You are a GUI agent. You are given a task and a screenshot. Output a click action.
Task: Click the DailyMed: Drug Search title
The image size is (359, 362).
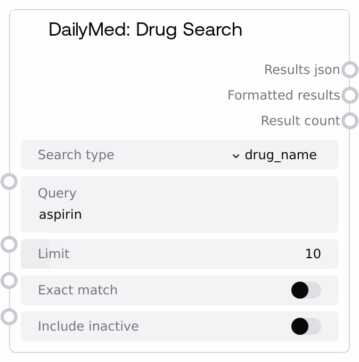click(145, 29)
